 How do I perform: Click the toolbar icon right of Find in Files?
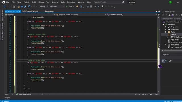81,7
